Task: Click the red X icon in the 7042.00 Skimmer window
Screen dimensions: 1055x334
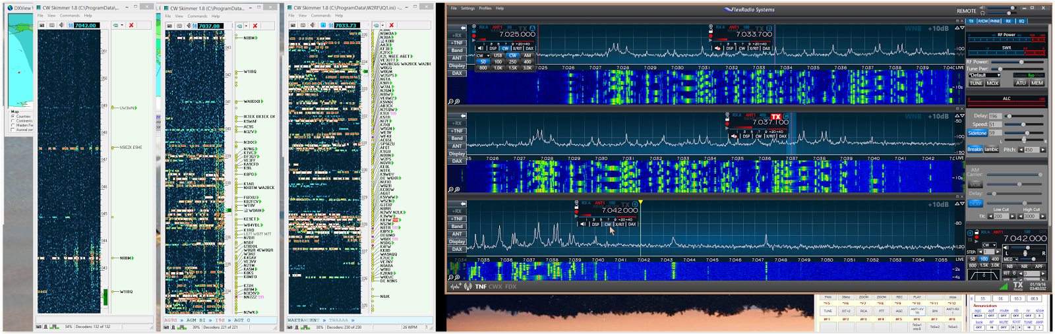Action: pos(131,25)
